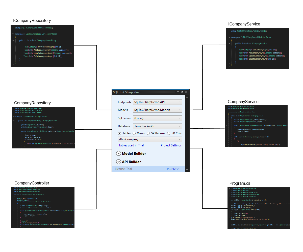Viewport: 303px width, 252px height.
Task: Open the window position arrow in panel title bar
Action: pos(178,92)
